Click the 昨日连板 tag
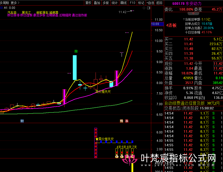This screenshot has height=172, width=223. click(x=27, y=15)
